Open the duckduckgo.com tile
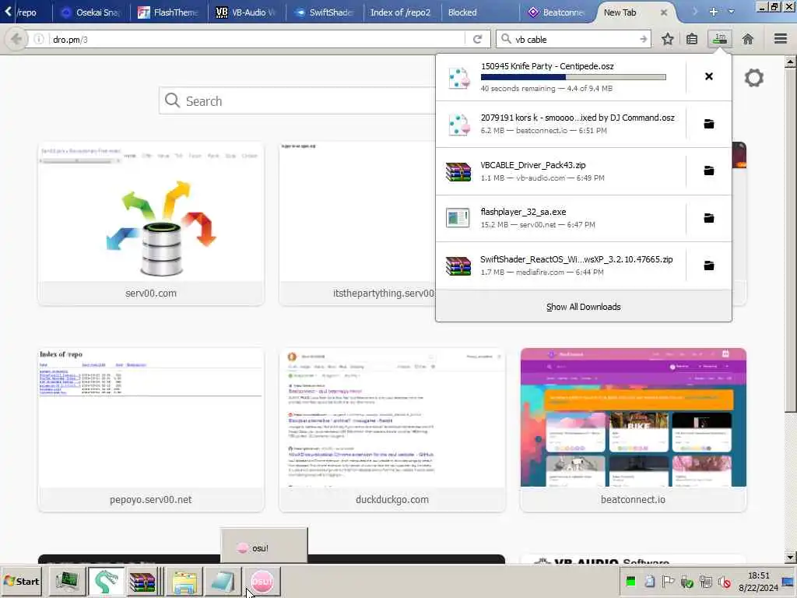The width and height of the screenshot is (797, 598). [392, 430]
